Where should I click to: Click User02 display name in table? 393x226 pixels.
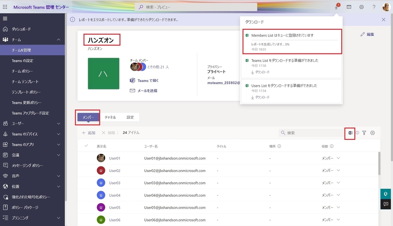tap(115, 171)
